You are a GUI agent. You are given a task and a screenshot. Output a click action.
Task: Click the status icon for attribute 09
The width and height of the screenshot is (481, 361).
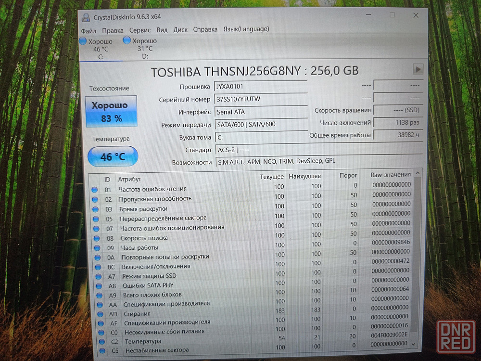[97, 248]
